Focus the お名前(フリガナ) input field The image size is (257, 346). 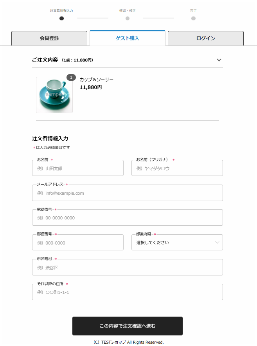click(177, 168)
